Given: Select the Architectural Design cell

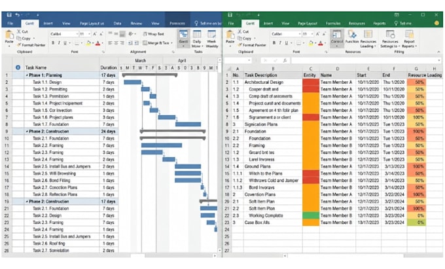Looking at the screenshot, I should point(273,82).
